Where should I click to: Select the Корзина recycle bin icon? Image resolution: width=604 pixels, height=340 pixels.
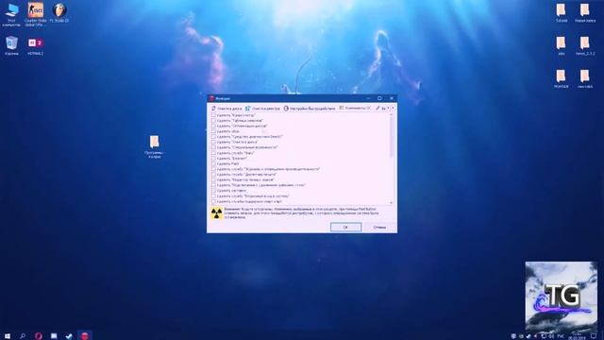(11, 46)
